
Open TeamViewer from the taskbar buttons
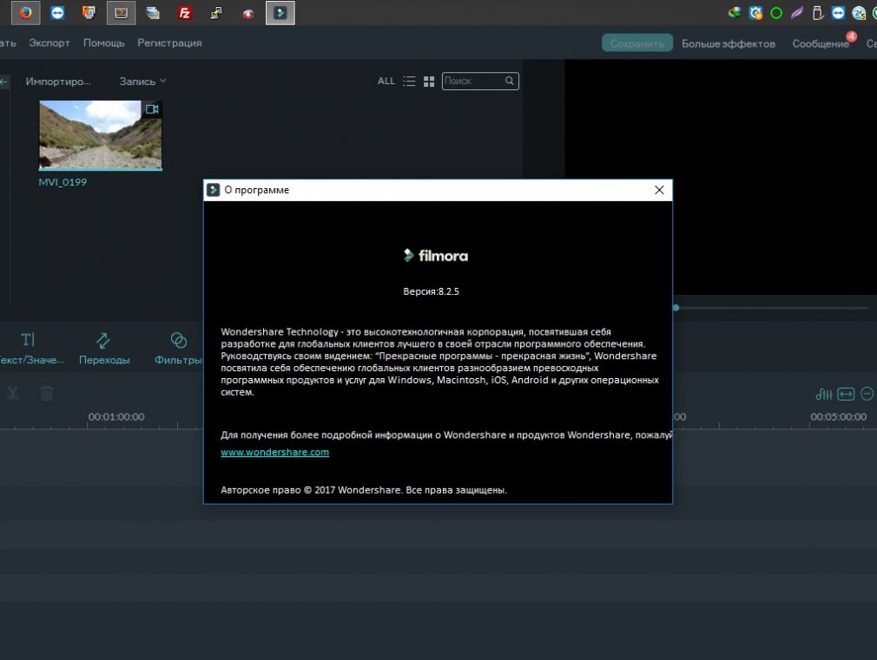(57, 12)
